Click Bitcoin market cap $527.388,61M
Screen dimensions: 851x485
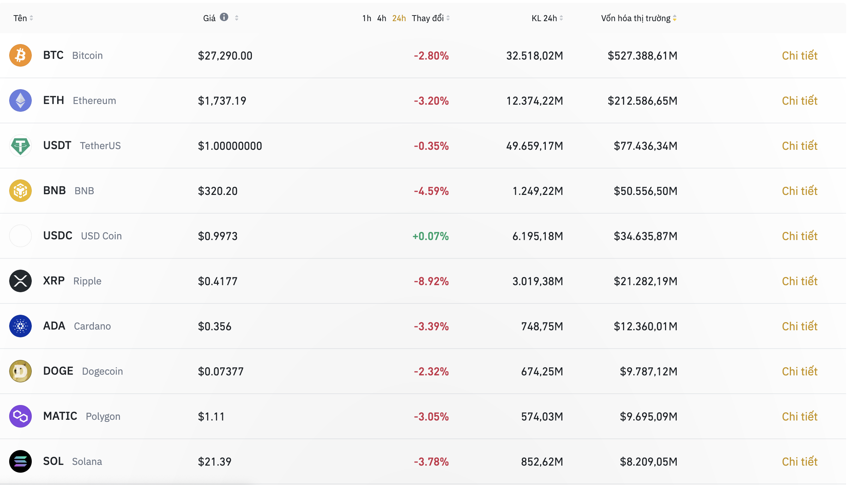click(x=642, y=56)
